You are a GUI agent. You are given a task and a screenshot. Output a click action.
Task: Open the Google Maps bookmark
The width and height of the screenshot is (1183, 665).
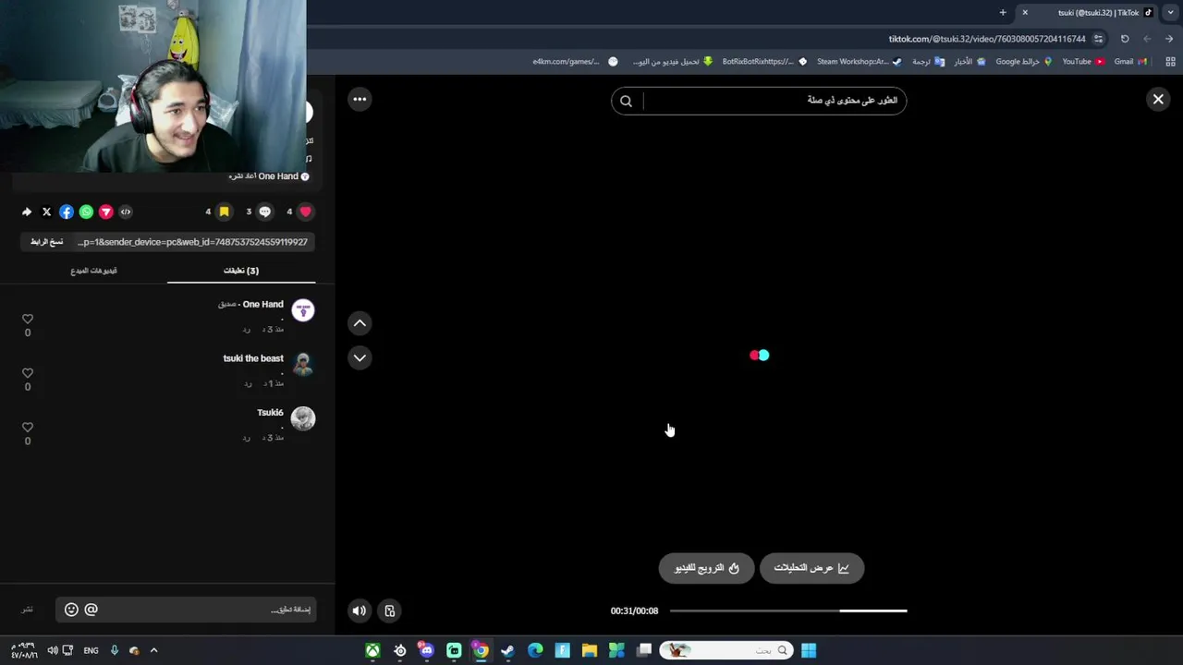[1024, 62]
